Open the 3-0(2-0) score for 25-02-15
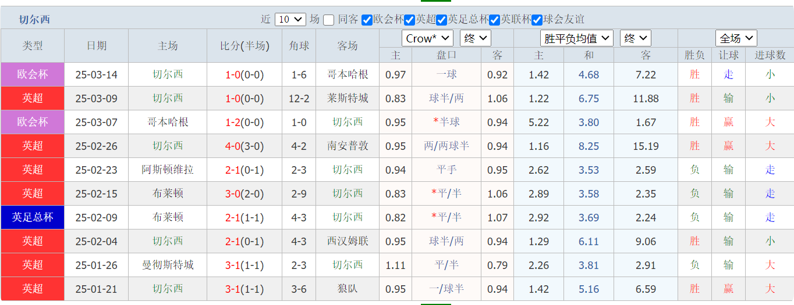Viewport: 794px width, 305px height. 244,193
